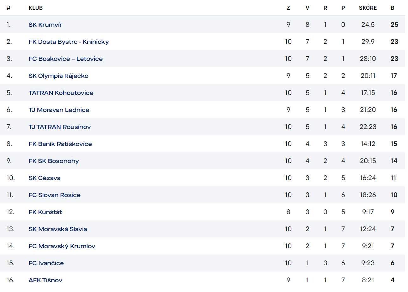Image resolution: width=408 pixels, height=292 pixels.
Task: Open FC Boskovice – Letovice team page
Action: click(65, 59)
